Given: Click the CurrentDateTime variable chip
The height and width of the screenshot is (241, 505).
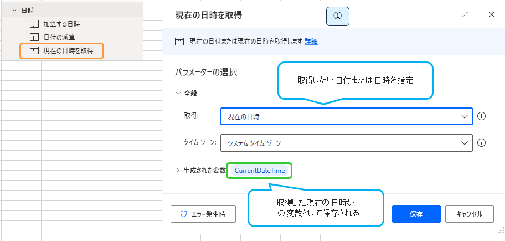Looking at the screenshot, I should tap(260, 171).
